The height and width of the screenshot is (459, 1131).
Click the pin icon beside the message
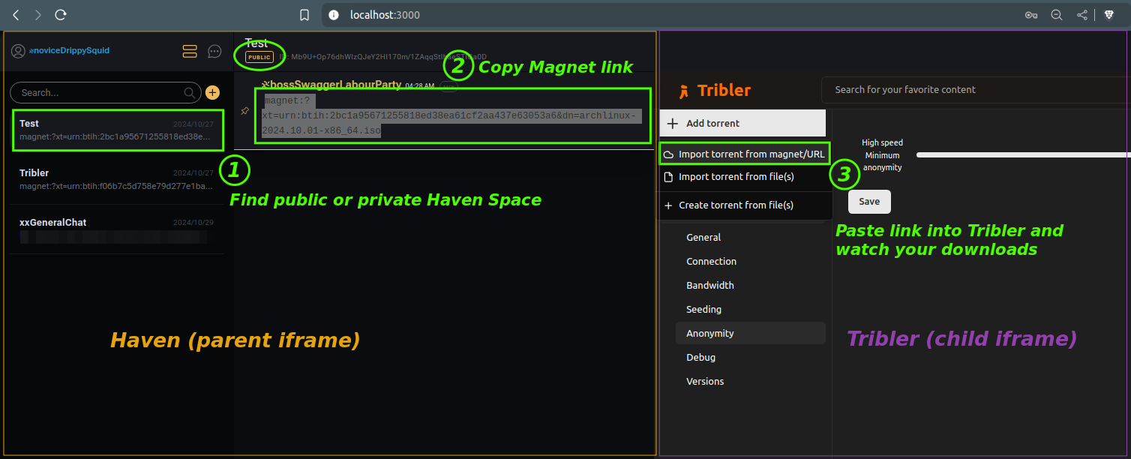click(x=244, y=111)
